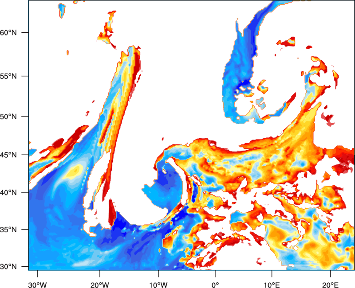Click the 60°N latitude label

[x=8, y=32]
